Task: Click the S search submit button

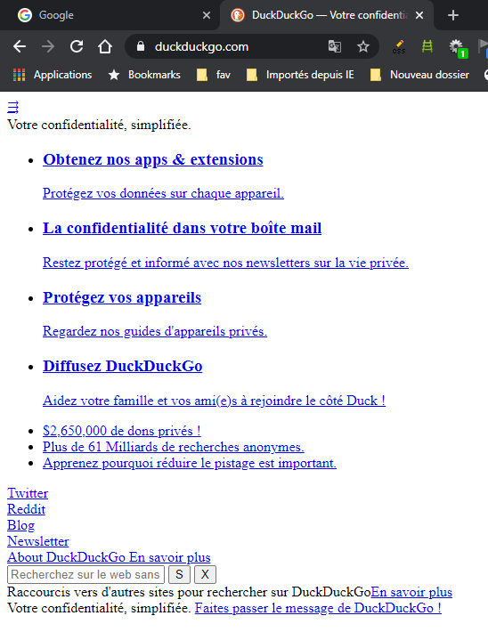Action: point(180,574)
